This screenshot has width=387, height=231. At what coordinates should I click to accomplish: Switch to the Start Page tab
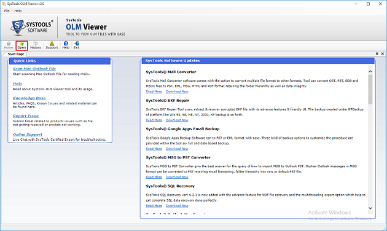point(15,54)
